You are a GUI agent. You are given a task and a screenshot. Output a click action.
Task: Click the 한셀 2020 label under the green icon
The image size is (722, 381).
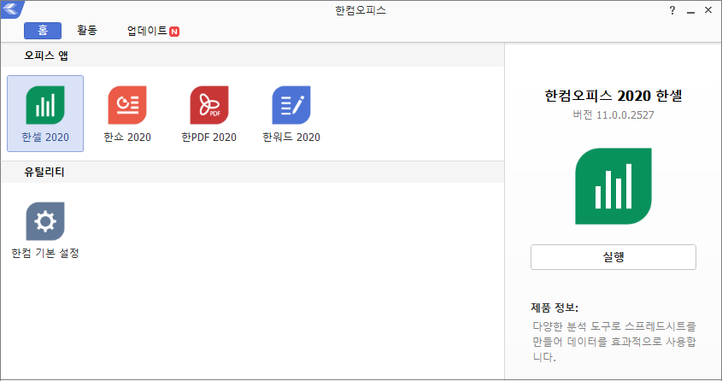pos(45,138)
